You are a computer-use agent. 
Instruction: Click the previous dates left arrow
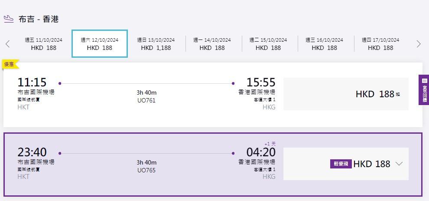[x=7, y=44]
